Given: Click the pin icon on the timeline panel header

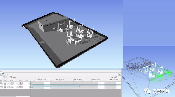Looking at the screenshot, I should point(119,69).
